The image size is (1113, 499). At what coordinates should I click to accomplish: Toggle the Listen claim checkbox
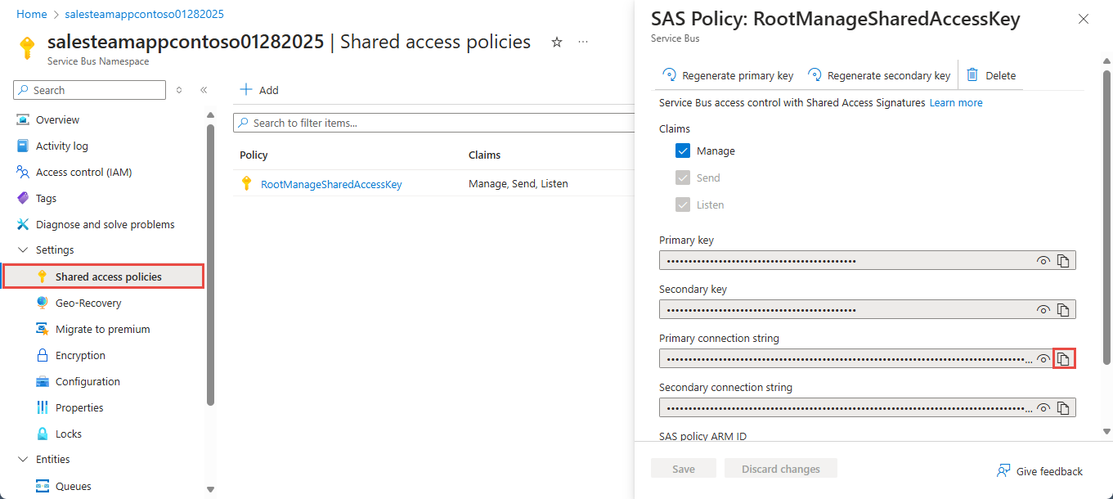point(683,205)
